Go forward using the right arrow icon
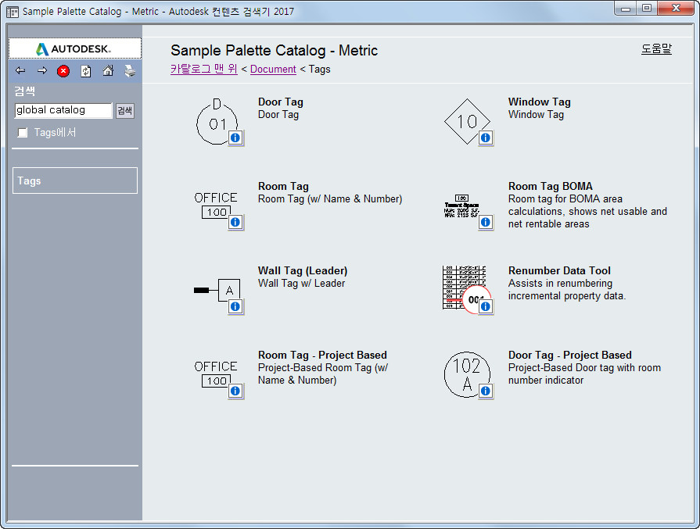The width and height of the screenshot is (700, 529). (x=42, y=70)
